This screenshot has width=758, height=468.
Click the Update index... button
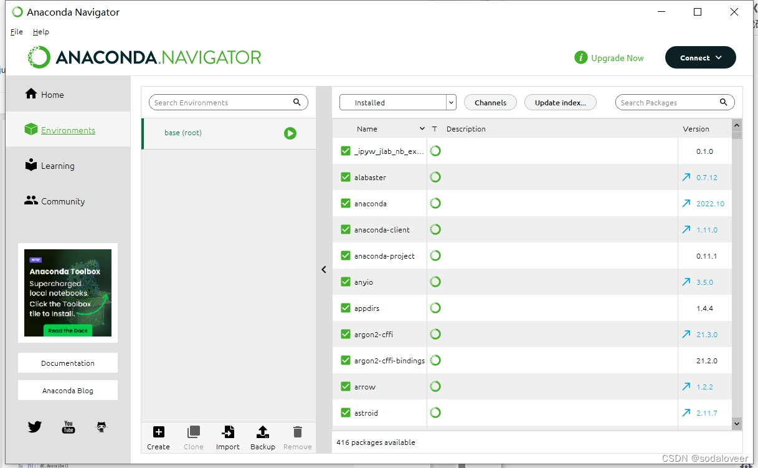(x=561, y=103)
